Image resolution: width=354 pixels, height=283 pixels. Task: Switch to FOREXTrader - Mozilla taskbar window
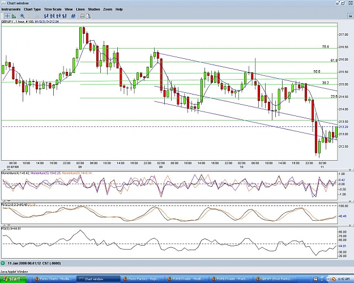coord(186,279)
